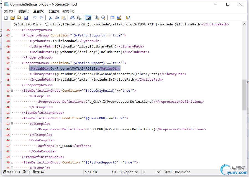Screen dimensions: 249x177
Task: Open the 查看(V) menu
Action: tap(38, 11)
